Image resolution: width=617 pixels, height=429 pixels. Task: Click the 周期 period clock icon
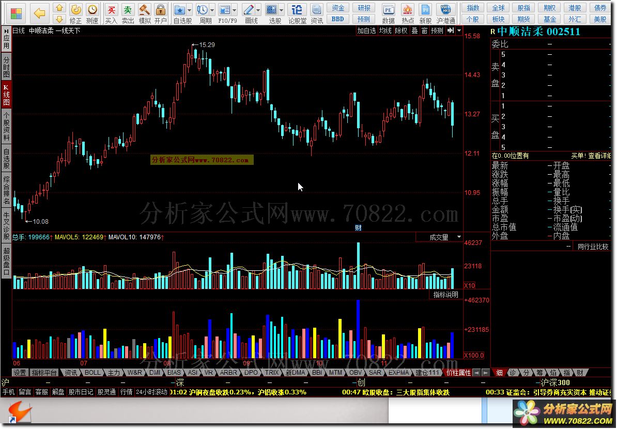click(203, 14)
